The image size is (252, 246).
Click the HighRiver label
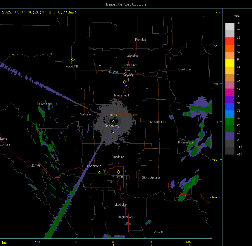pos(126,217)
